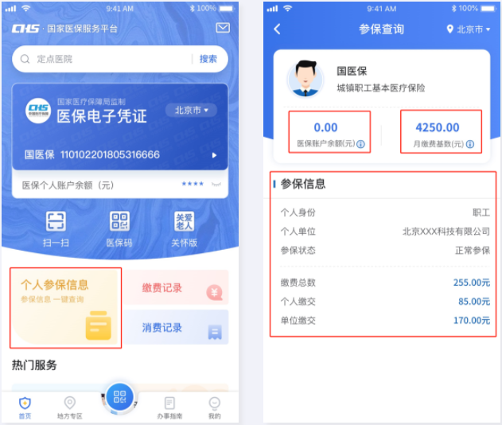502x425 pixels.
Task: Open the 办事指南 tab
Action: point(169,407)
